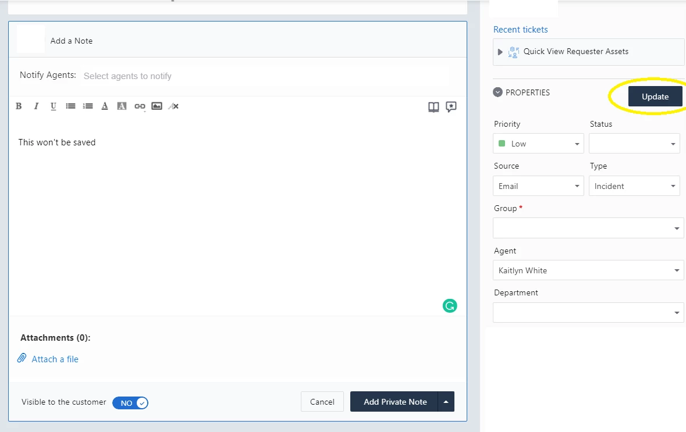
Task: Collapse the PROPERTIES section
Action: pyautogui.click(x=497, y=92)
